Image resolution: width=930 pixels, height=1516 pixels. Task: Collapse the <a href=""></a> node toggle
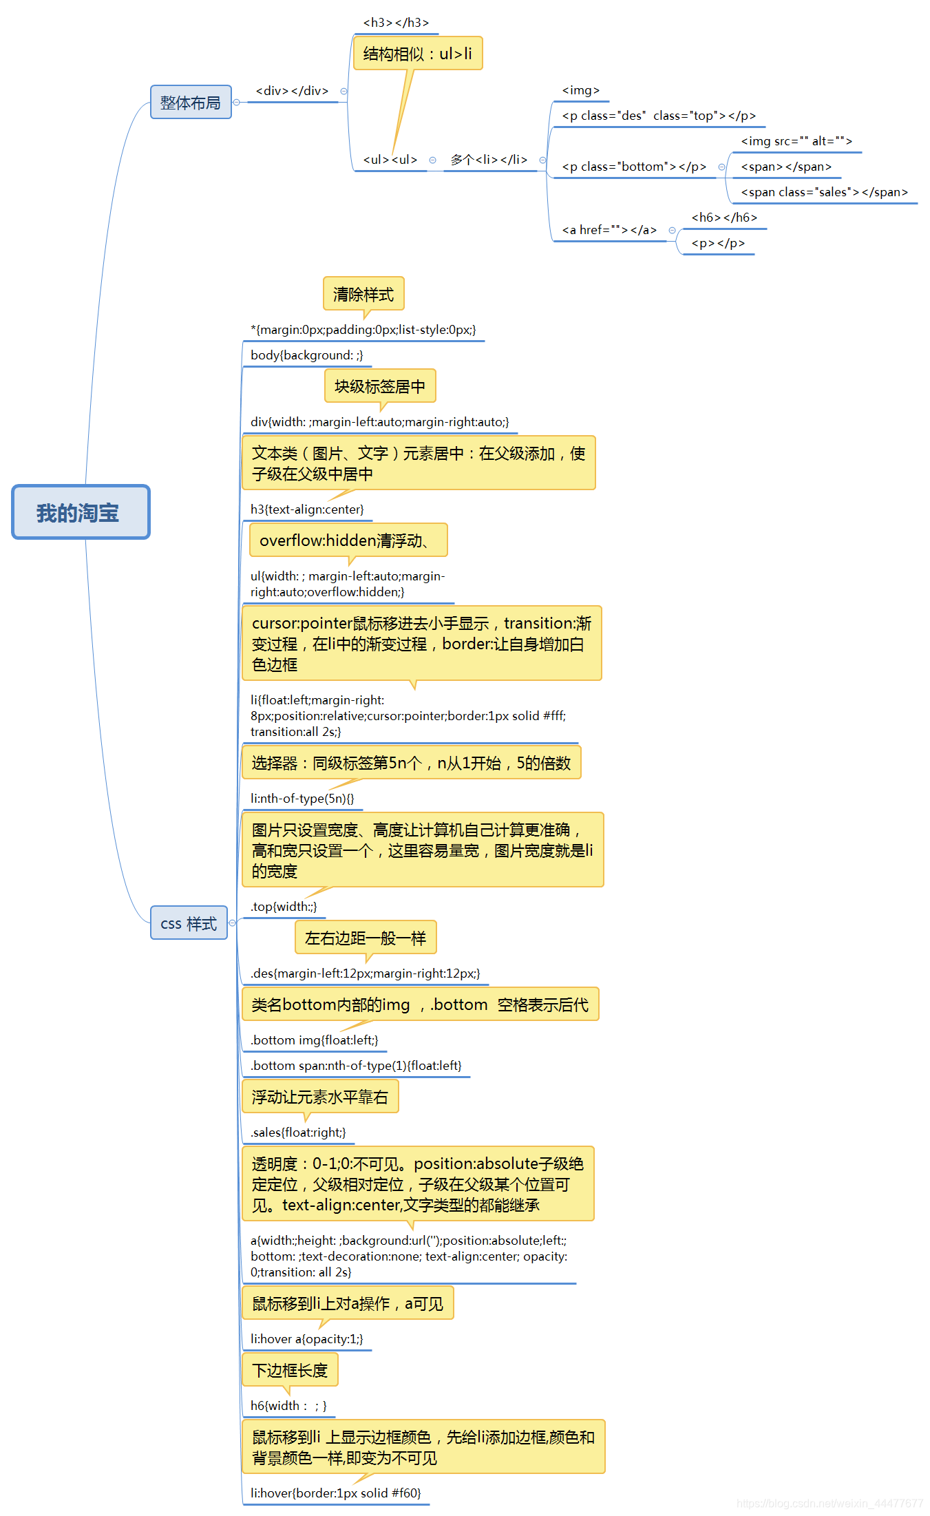(672, 230)
